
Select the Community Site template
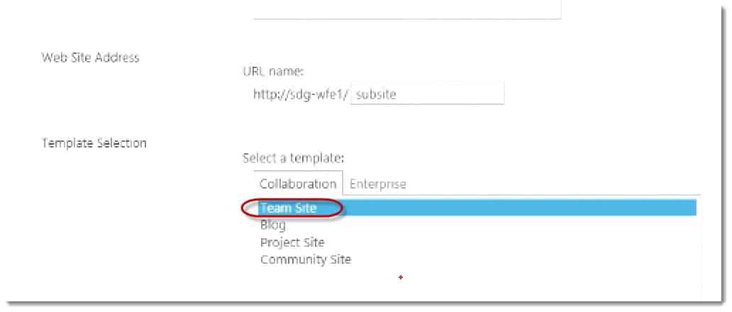(x=305, y=260)
